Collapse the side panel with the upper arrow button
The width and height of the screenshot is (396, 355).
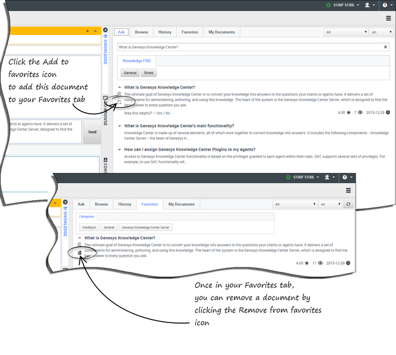105,30
